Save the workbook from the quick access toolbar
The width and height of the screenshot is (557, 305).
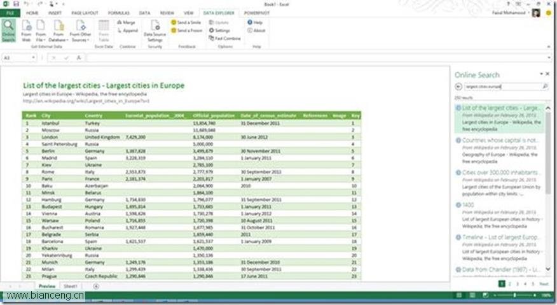tap(16, 4)
